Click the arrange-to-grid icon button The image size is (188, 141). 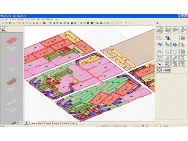163,70
